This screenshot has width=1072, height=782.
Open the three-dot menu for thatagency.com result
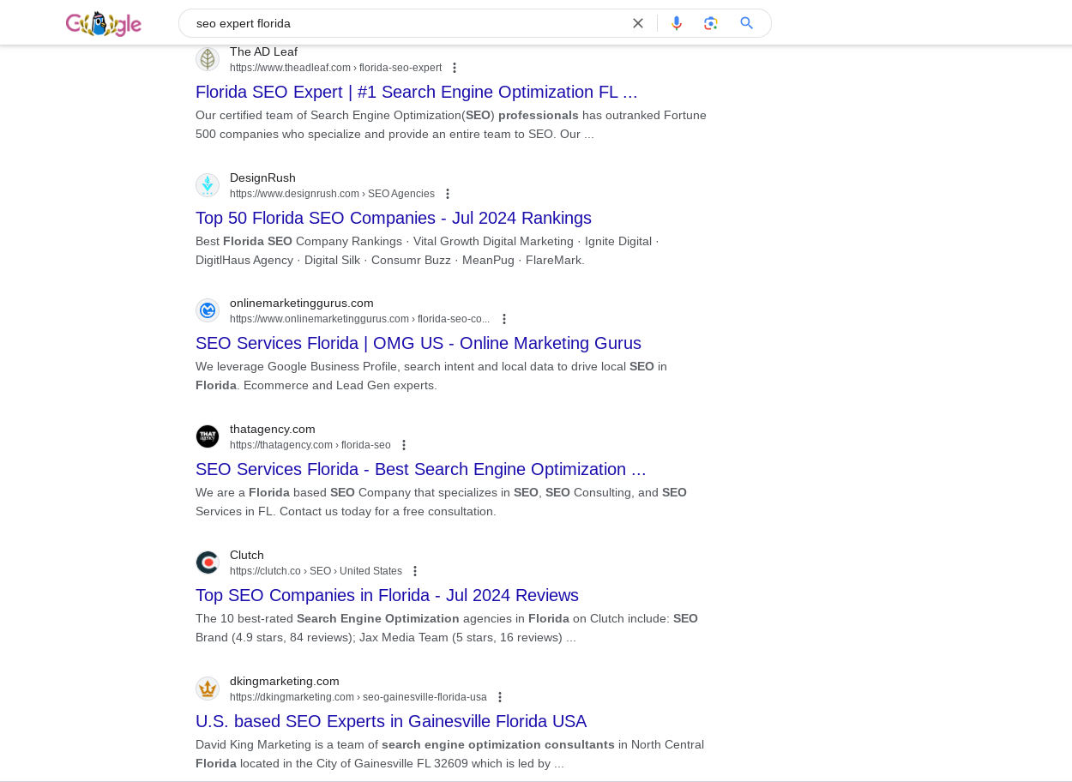click(404, 445)
